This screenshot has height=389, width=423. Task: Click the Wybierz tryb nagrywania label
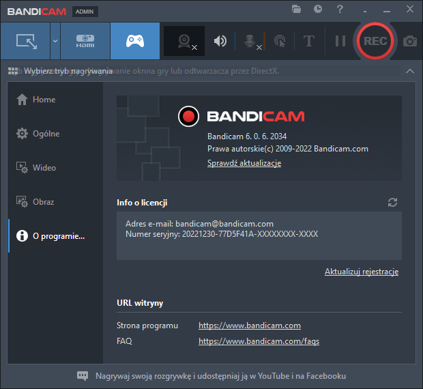coord(68,71)
